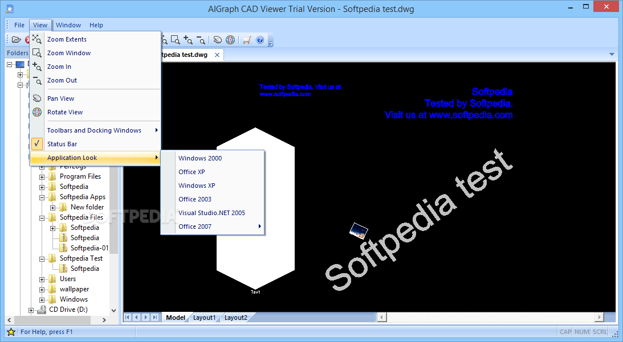
Task: Click the folder tree scroll-down arrow
Action: click(113, 311)
